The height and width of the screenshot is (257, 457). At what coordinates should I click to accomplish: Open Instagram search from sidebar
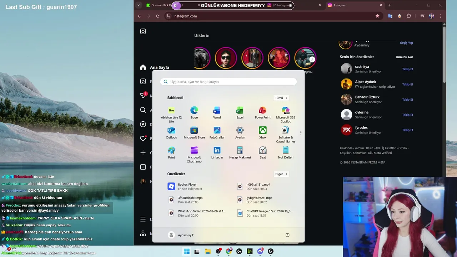click(x=143, y=110)
